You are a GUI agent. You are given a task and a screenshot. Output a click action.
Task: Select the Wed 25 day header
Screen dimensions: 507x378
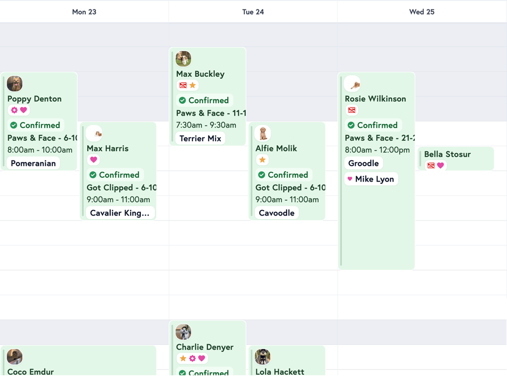421,11
